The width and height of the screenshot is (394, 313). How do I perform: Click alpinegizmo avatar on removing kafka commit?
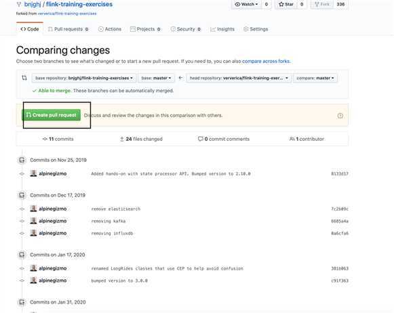tap(33, 221)
